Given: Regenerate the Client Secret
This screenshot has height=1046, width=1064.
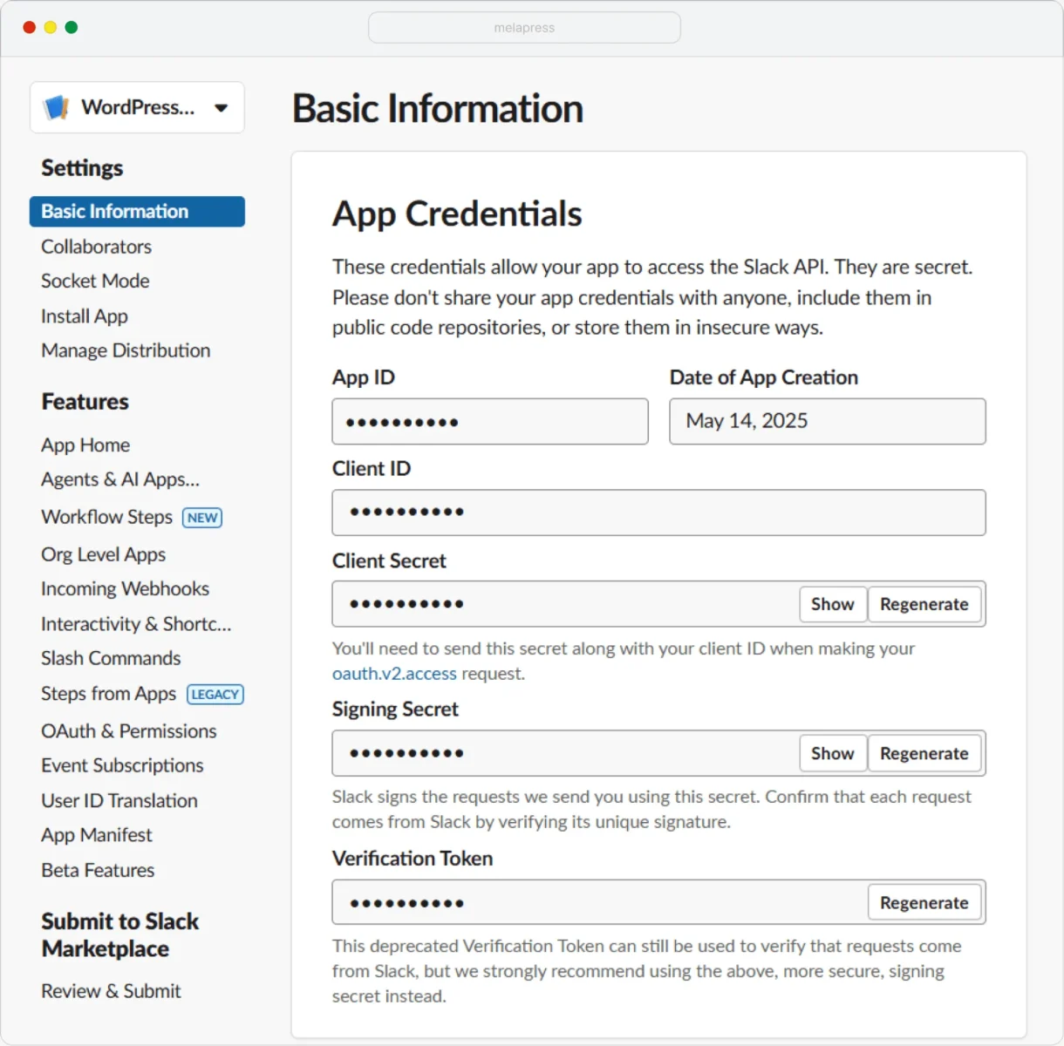Looking at the screenshot, I should [924, 604].
